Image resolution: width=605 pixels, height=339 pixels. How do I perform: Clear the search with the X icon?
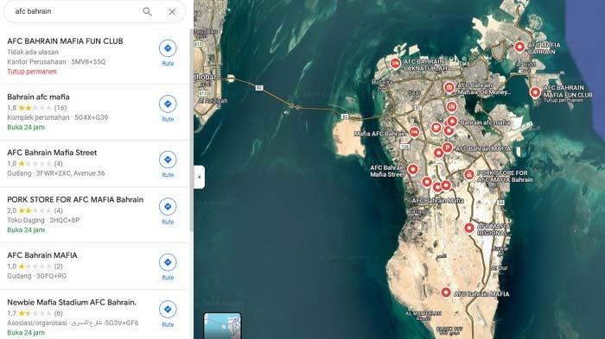[x=172, y=12]
